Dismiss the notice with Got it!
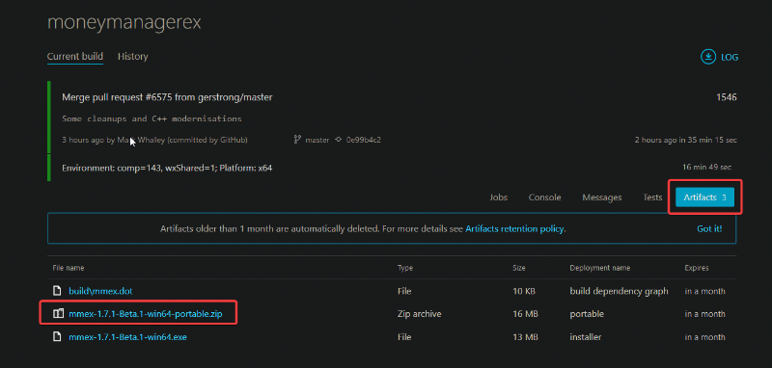This screenshot has width=772, height=368. point(709,228)
